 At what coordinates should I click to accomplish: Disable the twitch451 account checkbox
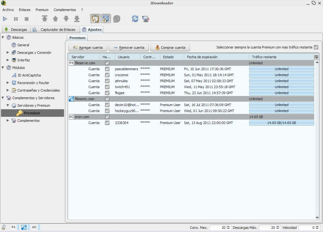click(x=107, y=87)
